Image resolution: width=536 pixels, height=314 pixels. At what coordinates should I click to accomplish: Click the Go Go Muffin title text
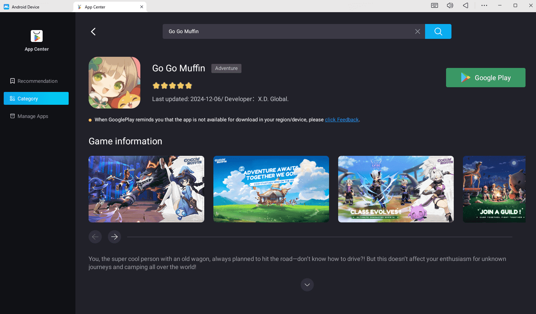(179, 68)
